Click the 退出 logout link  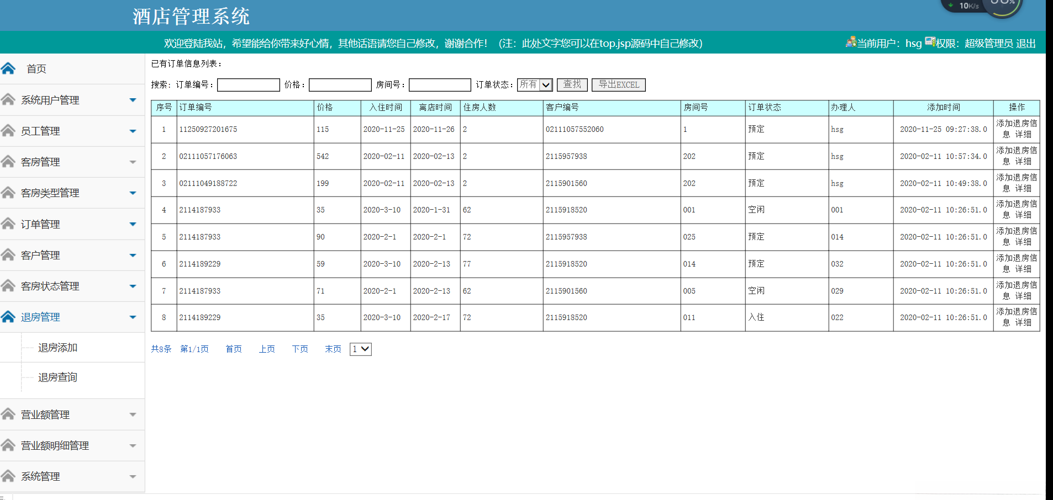(1026, 43)
